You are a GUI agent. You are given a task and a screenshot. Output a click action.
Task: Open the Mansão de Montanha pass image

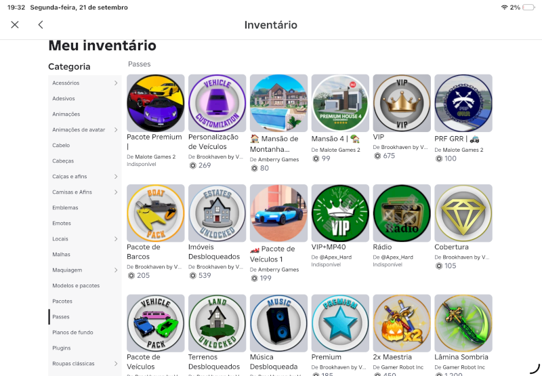point(278,103)
